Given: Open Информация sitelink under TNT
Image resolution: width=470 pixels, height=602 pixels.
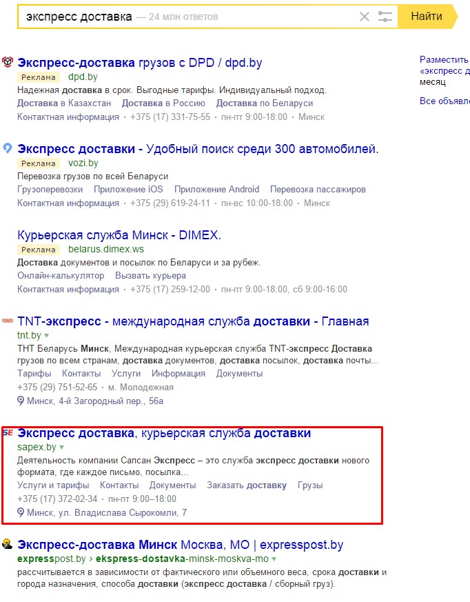Looking at the screenshot, I should [x=178, y=374].
